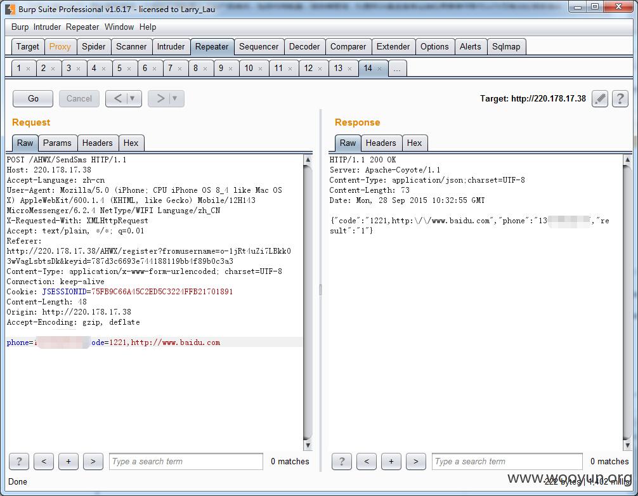Click HTTP/1.1 200 OK response line
This screenshot has width=638, height=496.
[x=363, y=160]
